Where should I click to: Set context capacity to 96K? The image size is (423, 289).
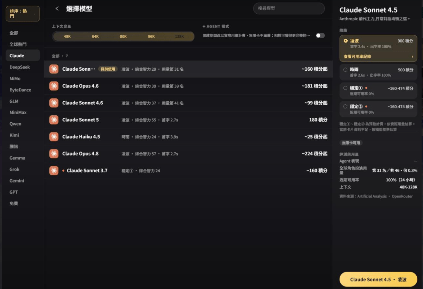[x=151, y=37]
